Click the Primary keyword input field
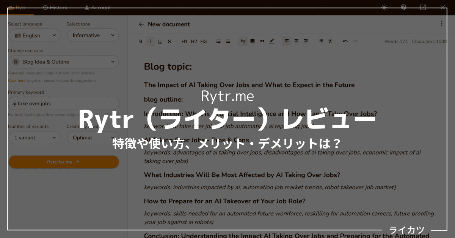The height and width of the screenshot is (238, 455). 64,103
